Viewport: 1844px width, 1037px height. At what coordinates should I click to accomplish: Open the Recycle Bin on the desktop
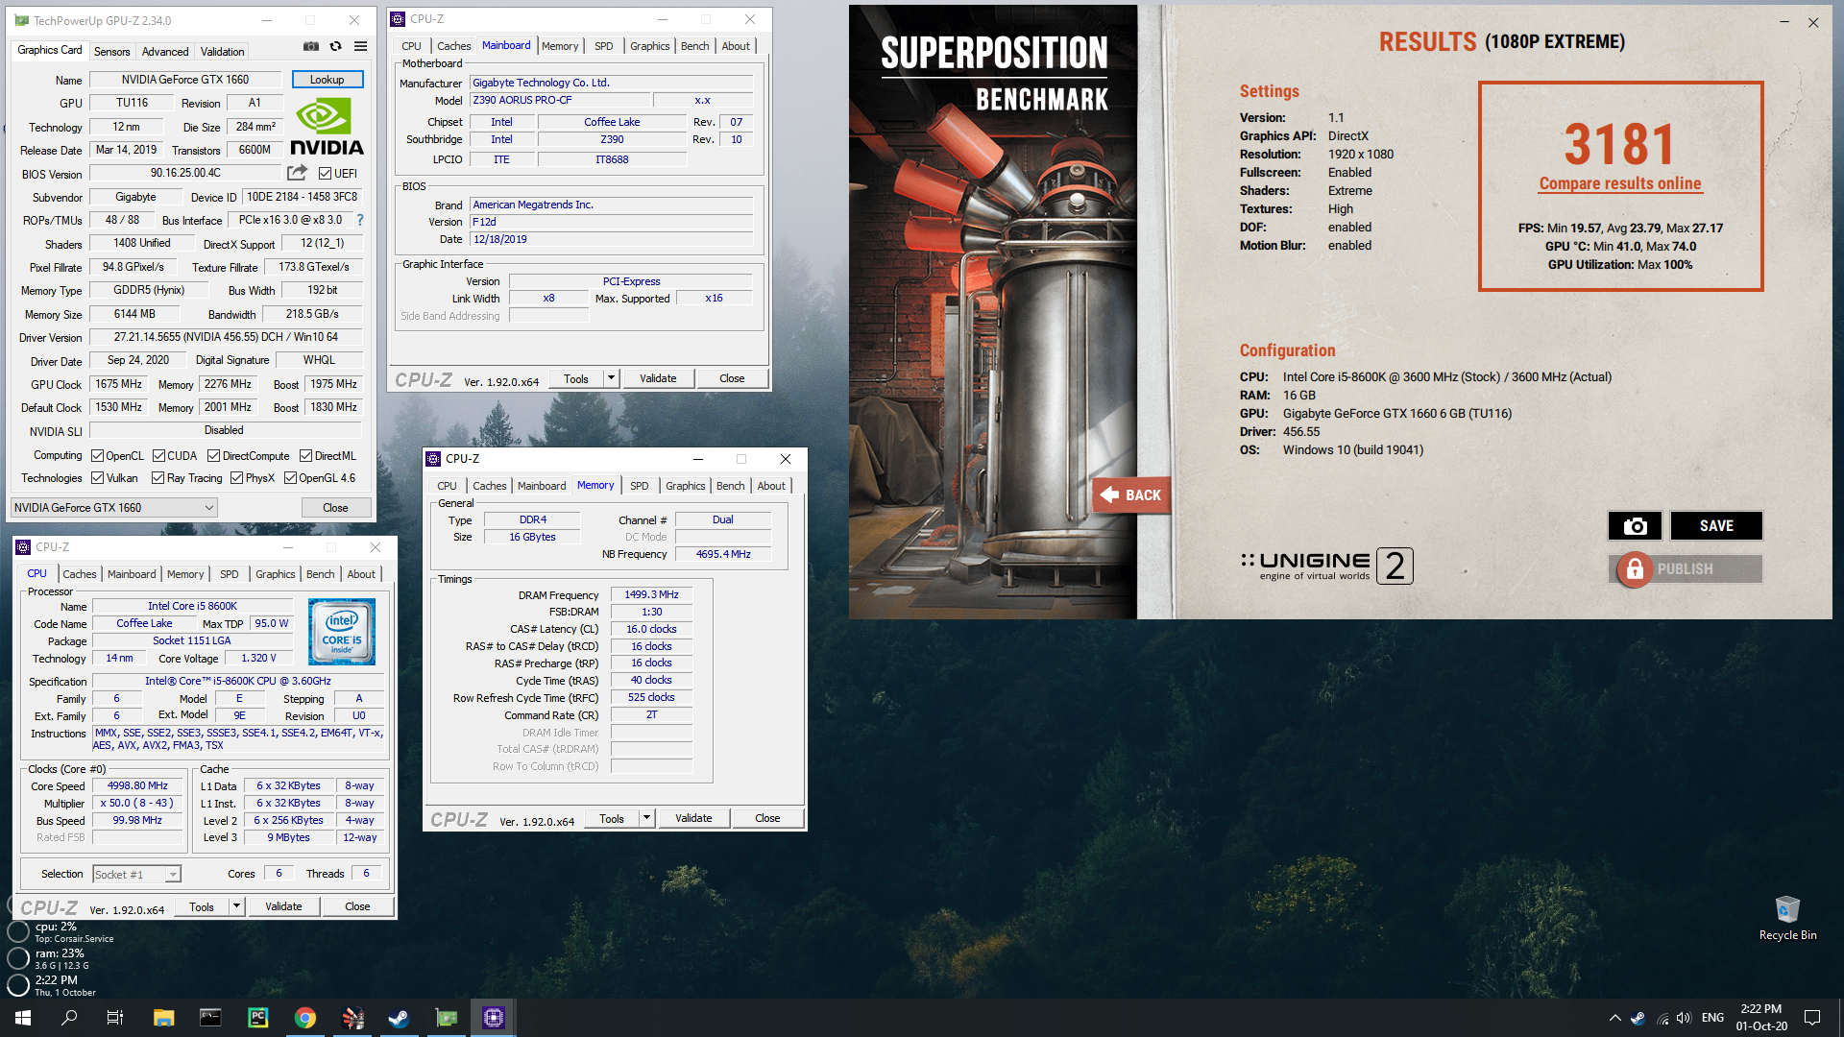pyautogui.click(x=1787, y=918)
